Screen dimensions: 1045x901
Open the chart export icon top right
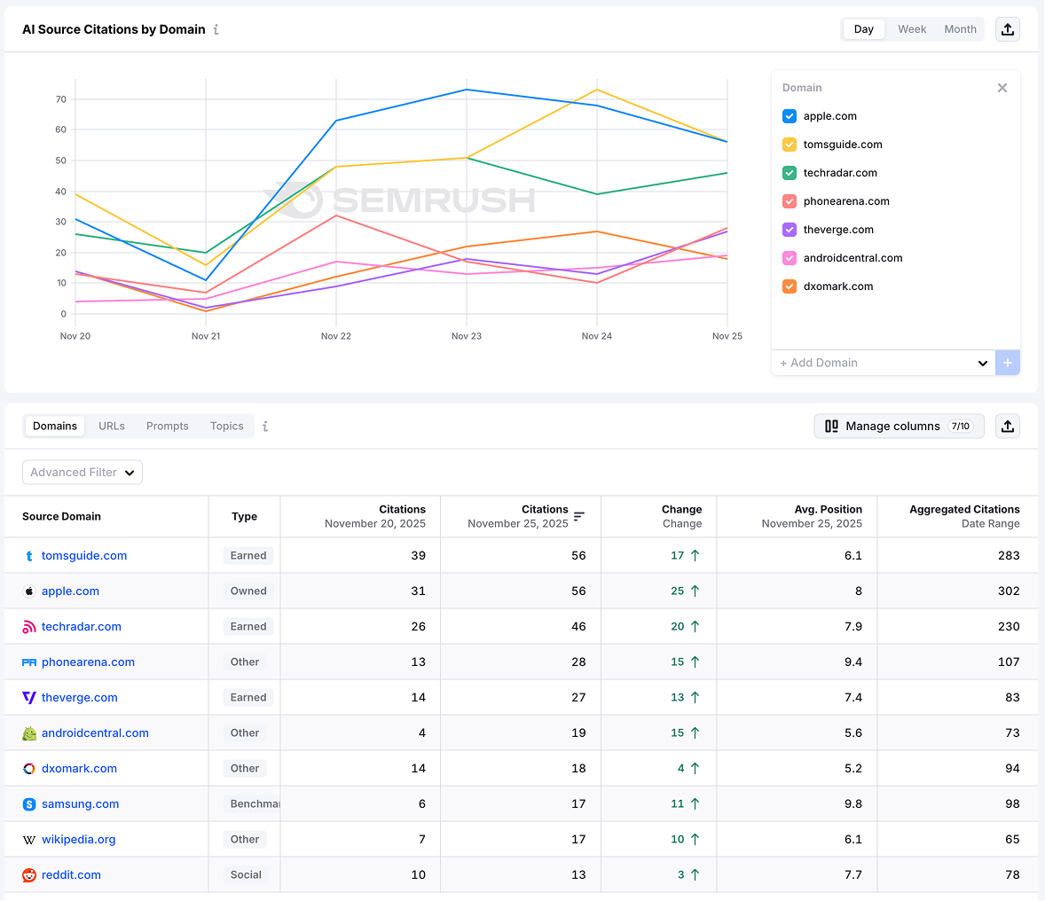[1007, 29]
